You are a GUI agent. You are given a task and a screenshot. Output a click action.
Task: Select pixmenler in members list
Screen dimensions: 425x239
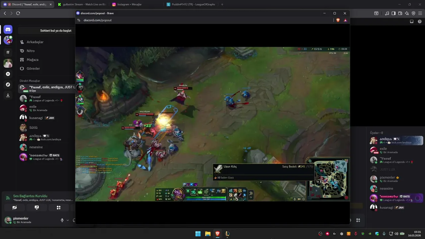tap(396, 179)
